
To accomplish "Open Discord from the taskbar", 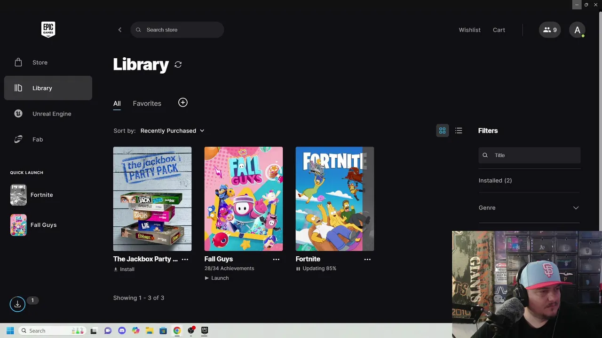I will tap(122, 330).
